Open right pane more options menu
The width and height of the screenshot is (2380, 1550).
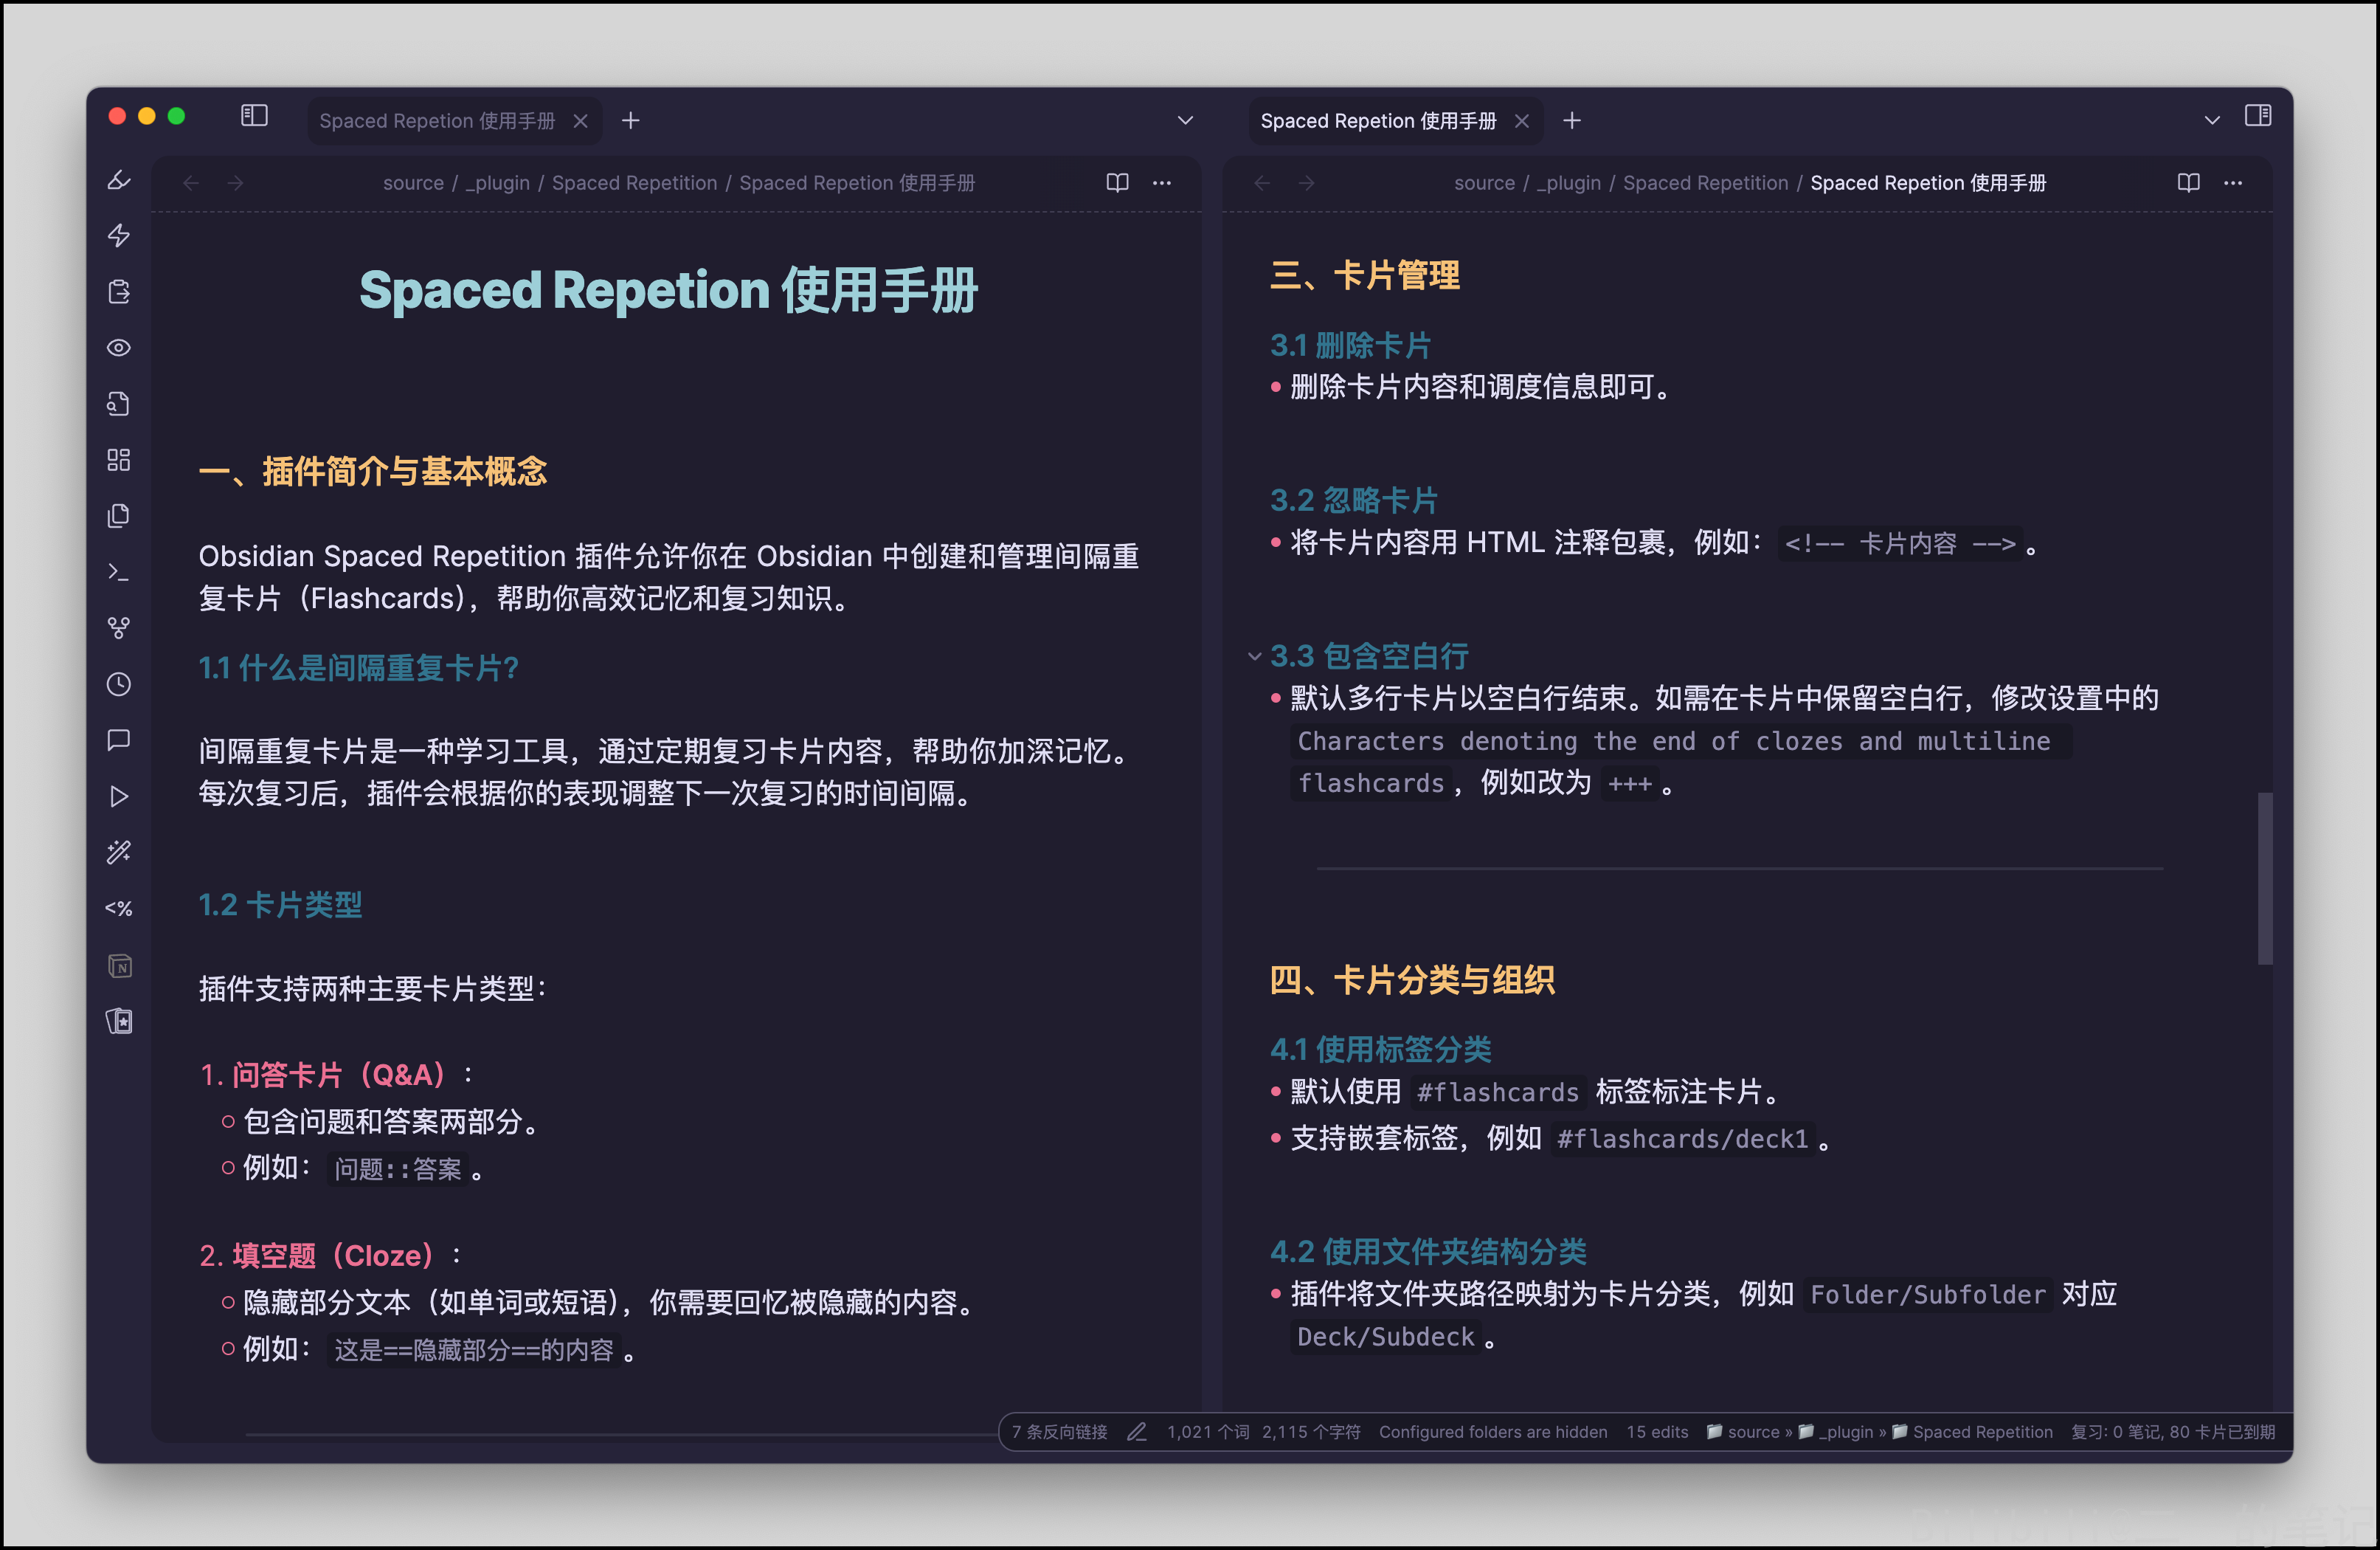[2233, 182]
